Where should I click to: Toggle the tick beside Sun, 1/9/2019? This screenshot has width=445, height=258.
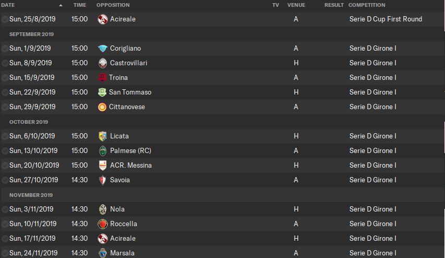(x=5, y=49)
